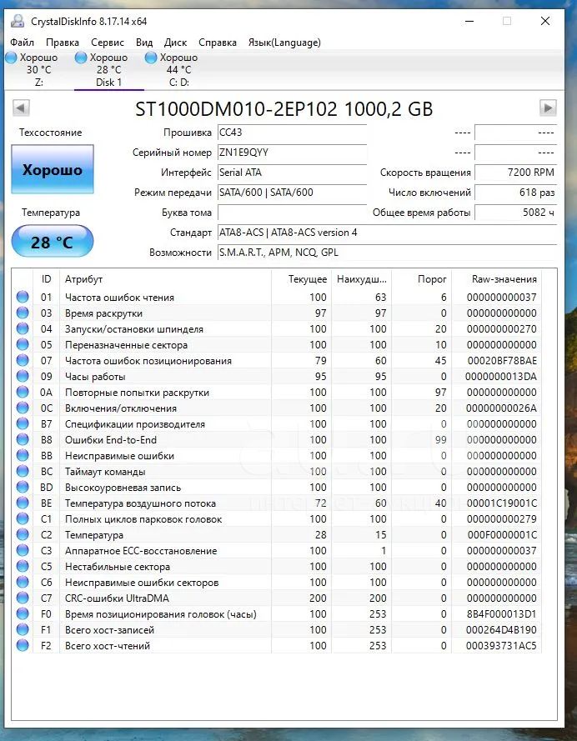Screen dimensions: 577x741
Task: Click the Число включений 618 раз field
Action: coord(515,193)
